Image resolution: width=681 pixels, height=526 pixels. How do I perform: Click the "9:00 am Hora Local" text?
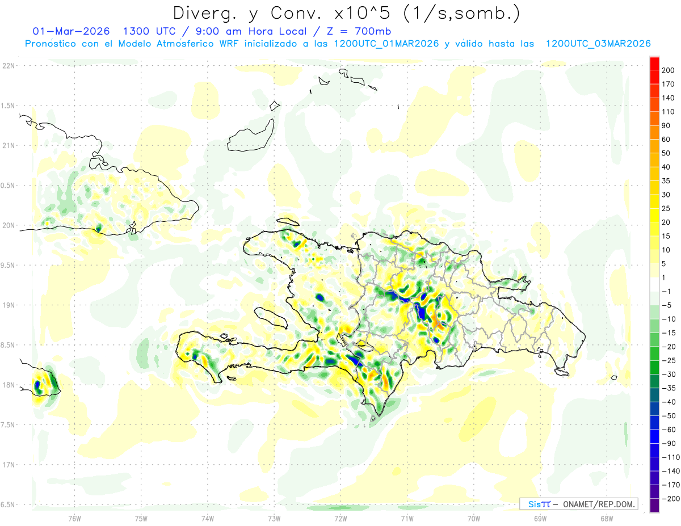(250, 31)
